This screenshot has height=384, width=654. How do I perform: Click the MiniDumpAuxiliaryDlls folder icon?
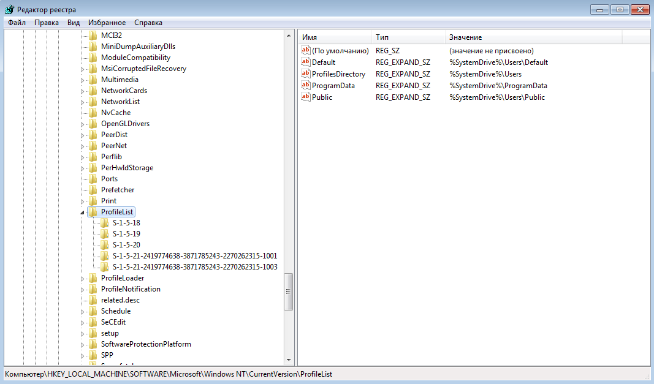point(93,47)
